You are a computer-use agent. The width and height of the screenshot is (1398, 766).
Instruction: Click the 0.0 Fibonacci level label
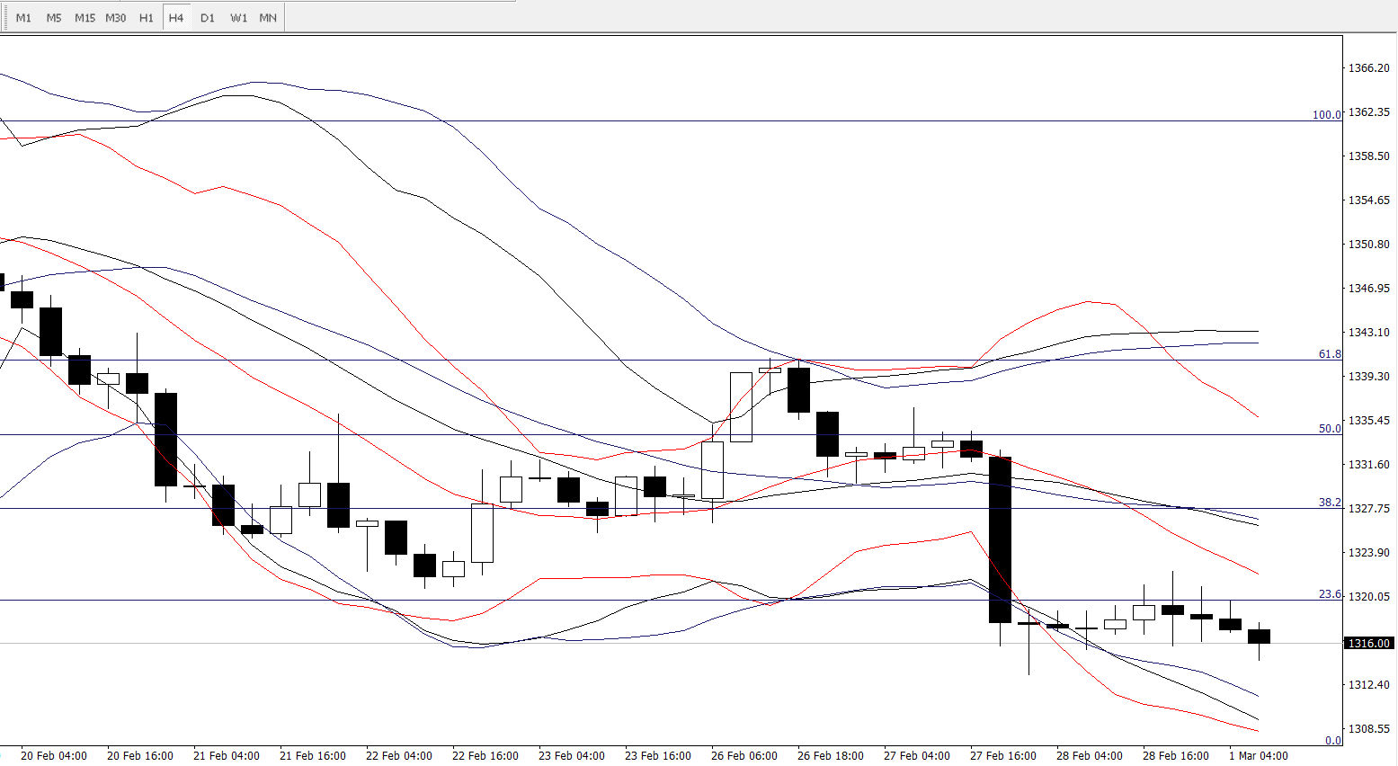(1333, 741)
